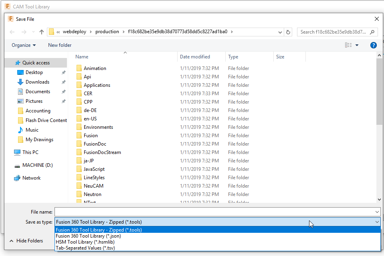
Task: Choose Fusion 360 Tool Library Zipped (*.tools)
Action: point(218,230)
